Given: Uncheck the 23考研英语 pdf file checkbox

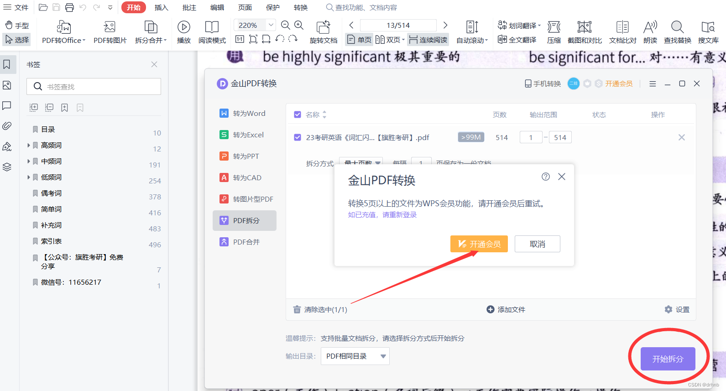Looking at the screenshot, I should (x=298, y=137).
